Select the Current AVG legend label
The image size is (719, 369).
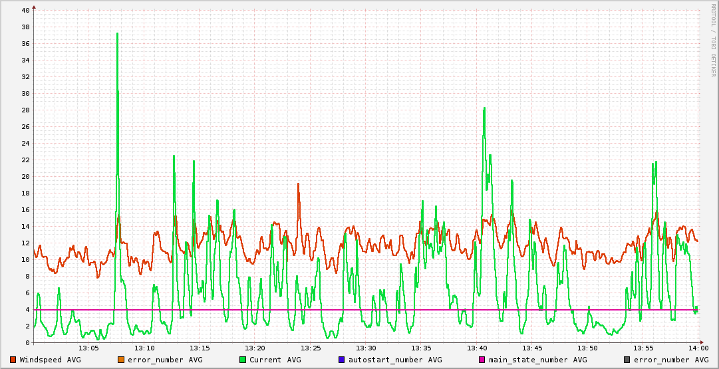[275, 360]
